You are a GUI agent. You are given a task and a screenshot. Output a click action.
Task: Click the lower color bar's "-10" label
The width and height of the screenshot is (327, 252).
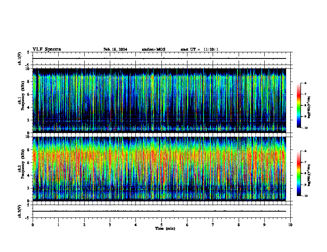[305, 196]
